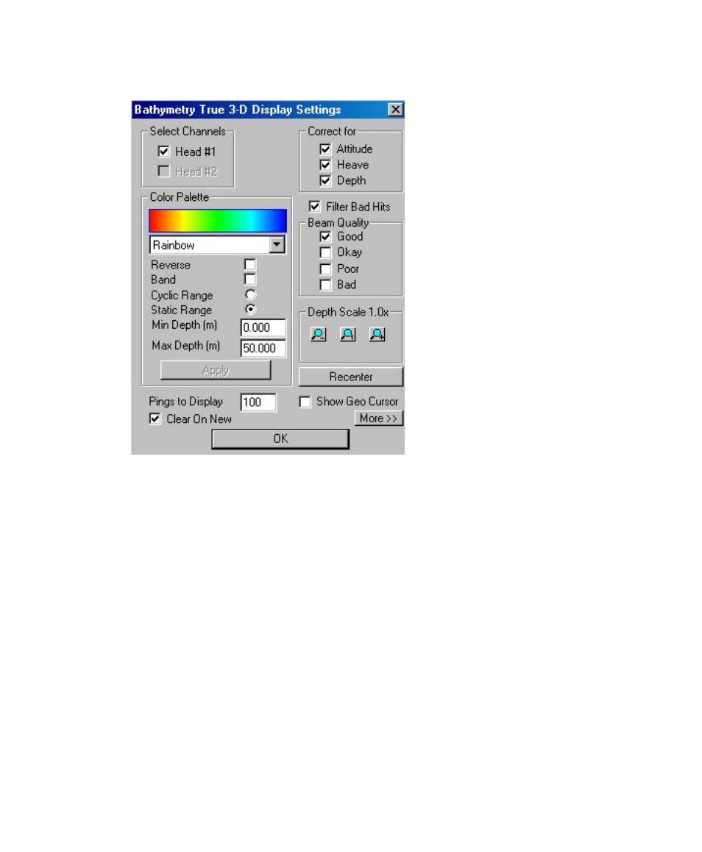Toggle the Attitude correction checkbox
Screen dimensions: 702x852
click(325, 149)
